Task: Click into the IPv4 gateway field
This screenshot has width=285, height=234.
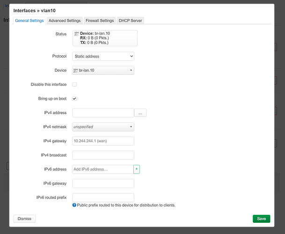Action: click(x=103, y=141)
